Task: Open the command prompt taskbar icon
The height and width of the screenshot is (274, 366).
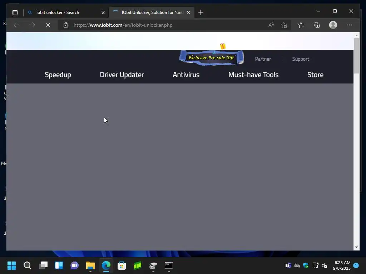Action: (169, 265)
